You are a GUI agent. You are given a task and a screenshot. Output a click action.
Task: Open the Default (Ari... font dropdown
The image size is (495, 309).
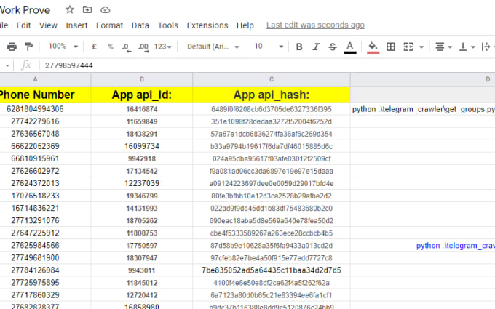(x=213, y=47)
